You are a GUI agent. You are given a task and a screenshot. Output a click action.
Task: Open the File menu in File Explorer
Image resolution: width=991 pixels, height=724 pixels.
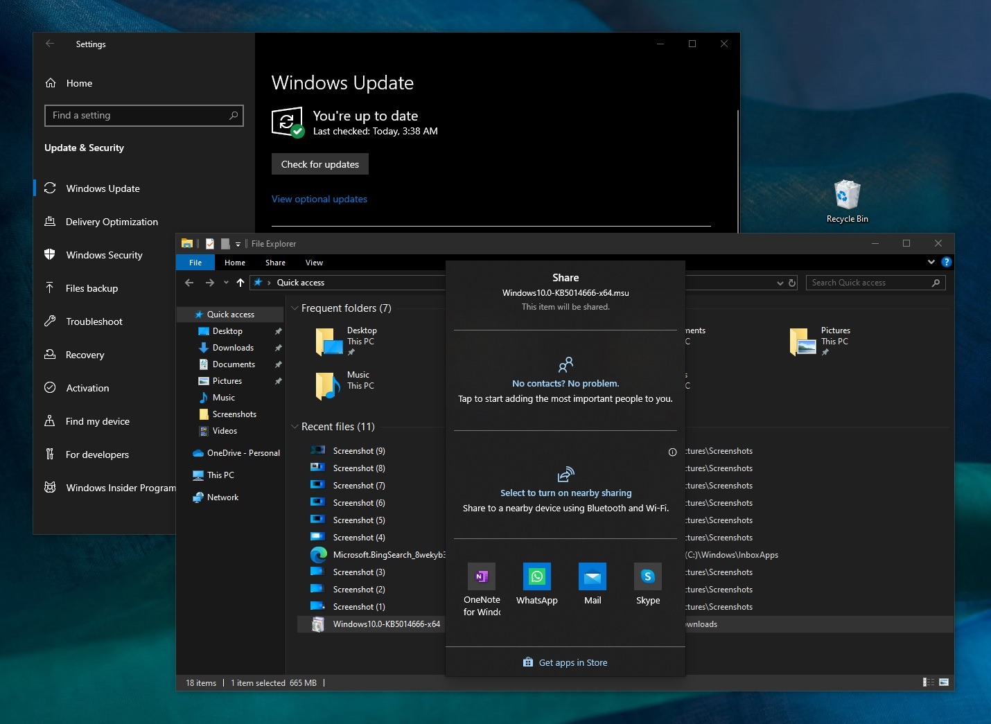195,263
